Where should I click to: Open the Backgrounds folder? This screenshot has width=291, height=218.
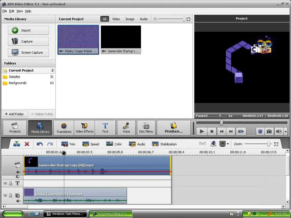28,83
